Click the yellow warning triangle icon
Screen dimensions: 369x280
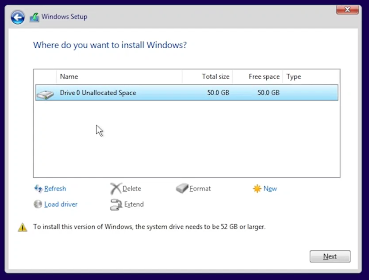(x=22, y=227)
